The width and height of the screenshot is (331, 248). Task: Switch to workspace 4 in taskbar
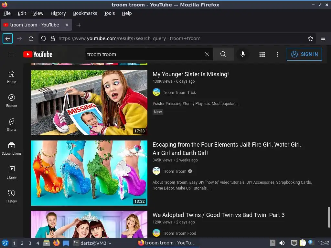(37, 243)
